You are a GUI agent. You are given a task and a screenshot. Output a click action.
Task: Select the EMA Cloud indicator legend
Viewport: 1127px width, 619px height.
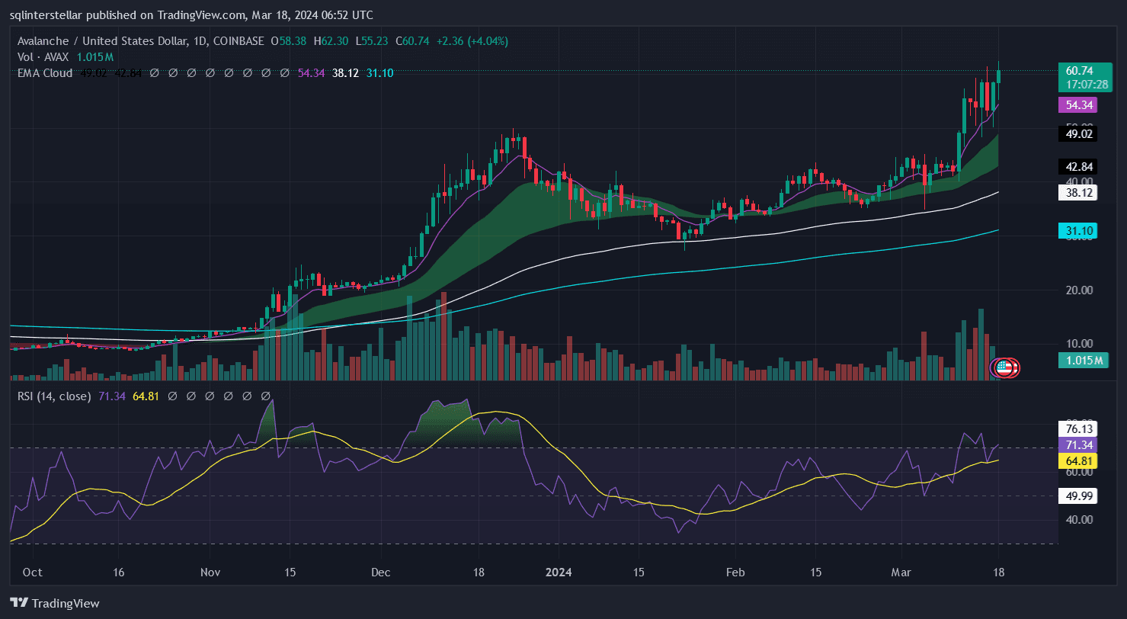tap(44, 73)
